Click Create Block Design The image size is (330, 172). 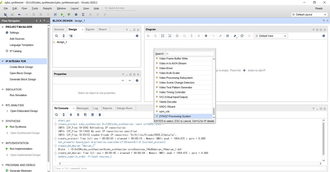[x=21, y=67]
